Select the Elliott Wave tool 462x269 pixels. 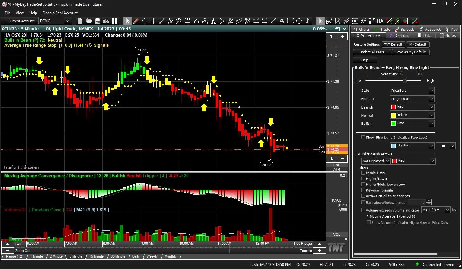(329, 21)
